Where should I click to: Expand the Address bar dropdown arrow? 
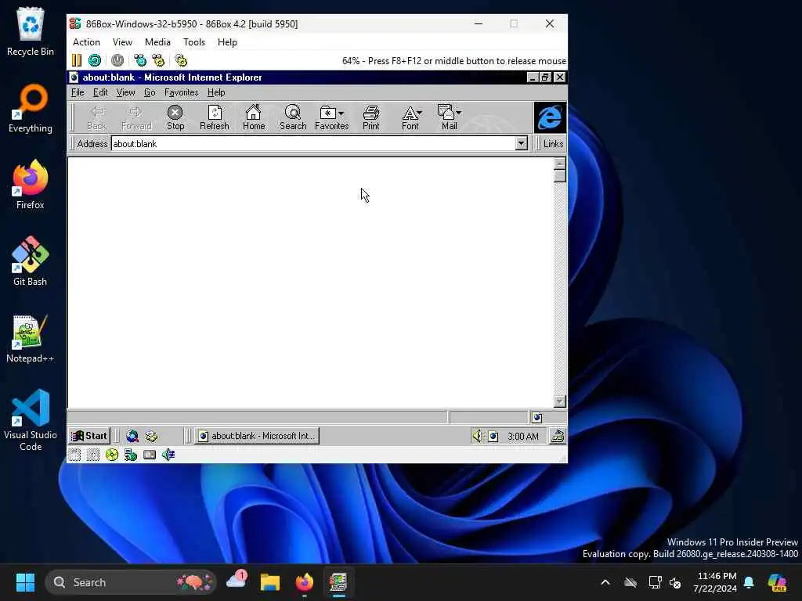click(x=521, y=144)
